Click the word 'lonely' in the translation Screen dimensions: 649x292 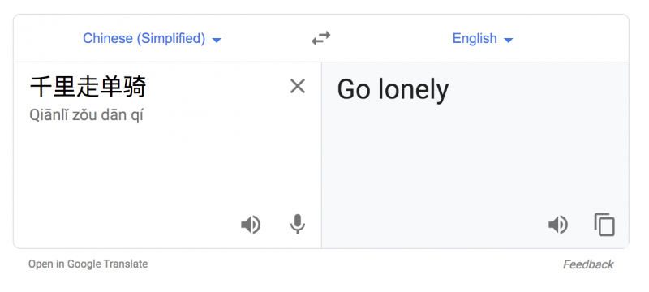click(413, 90)
